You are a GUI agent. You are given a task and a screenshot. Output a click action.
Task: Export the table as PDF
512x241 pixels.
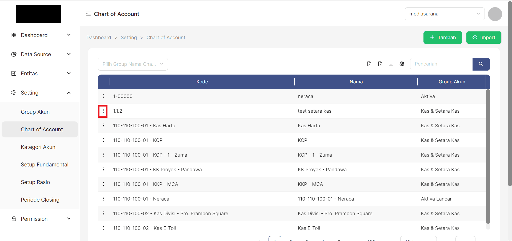pos(369,64)
